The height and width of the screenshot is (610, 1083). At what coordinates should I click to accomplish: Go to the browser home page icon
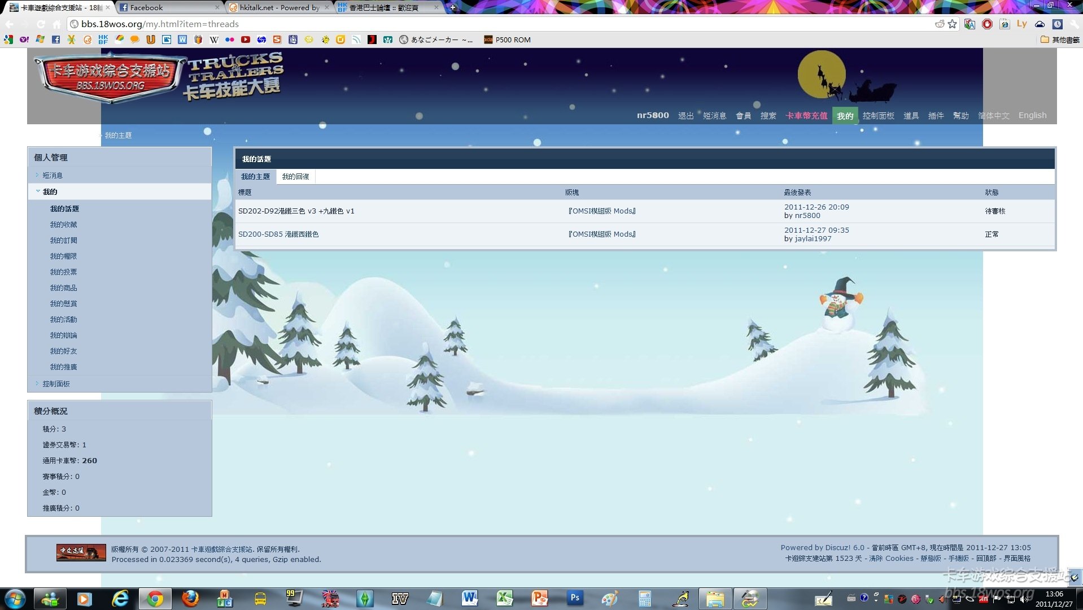[56, 24]
